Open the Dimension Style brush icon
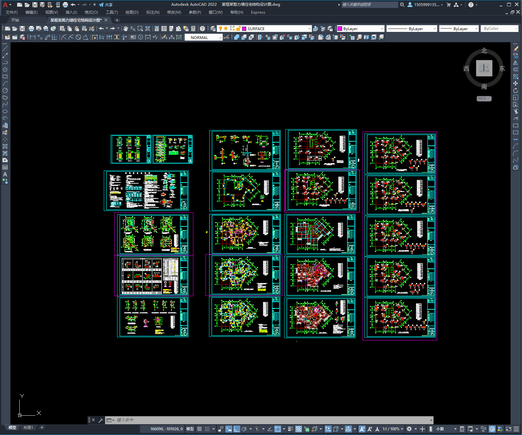 pyautogui.click(x=226, y=37)
